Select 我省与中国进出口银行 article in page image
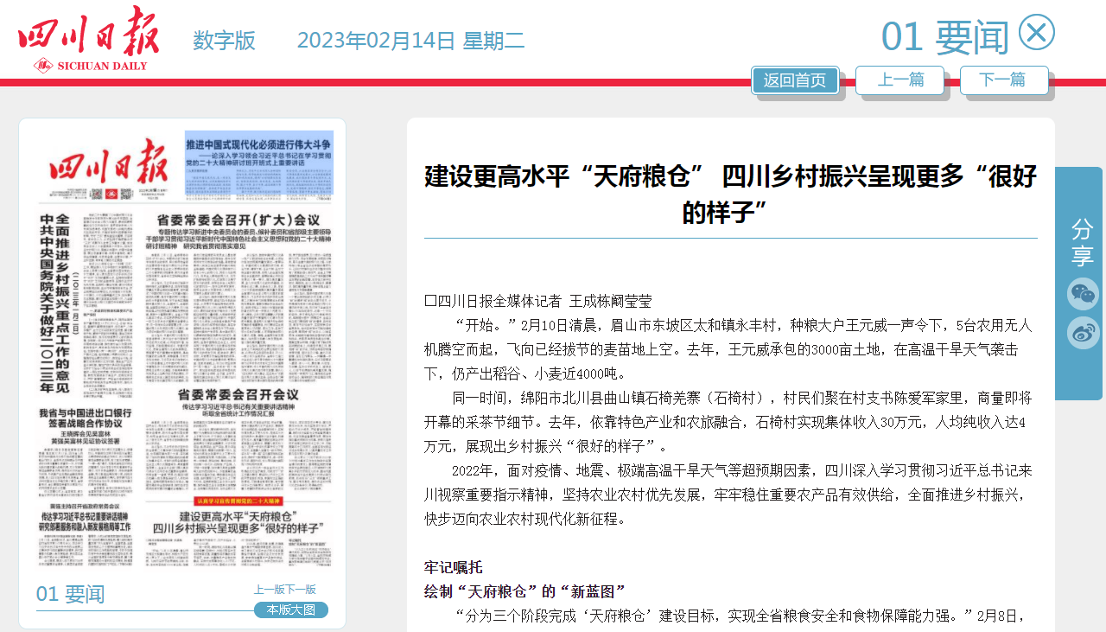Screen dimensions: 1106x632 click(85, 424)
